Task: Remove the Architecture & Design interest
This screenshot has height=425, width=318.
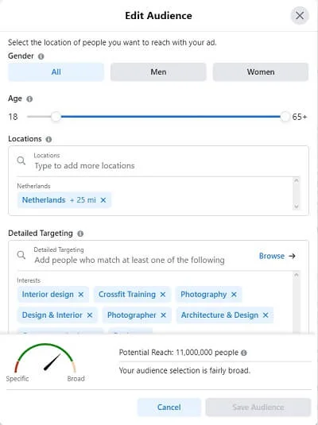Action: pos(266,315)
